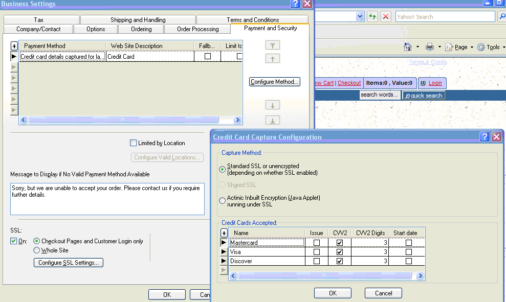The image size is (506, 302).
Task: Click the add credit card plus icon
Action: pos(224,233)
